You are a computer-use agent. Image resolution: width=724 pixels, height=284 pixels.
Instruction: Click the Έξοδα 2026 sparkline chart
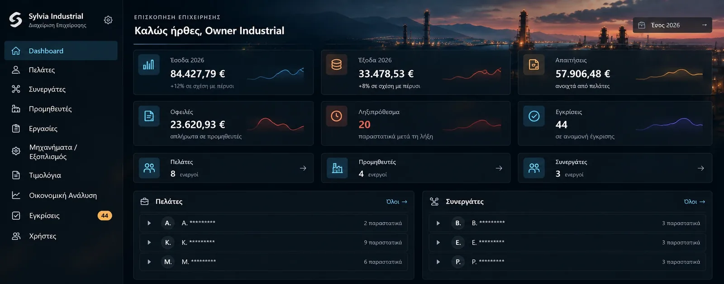pyautogui.click(x=472, y=74)
